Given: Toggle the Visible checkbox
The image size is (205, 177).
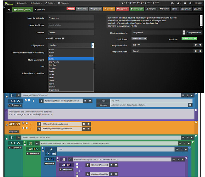Looking at the screenshot, I should click(x=63, y=39).
